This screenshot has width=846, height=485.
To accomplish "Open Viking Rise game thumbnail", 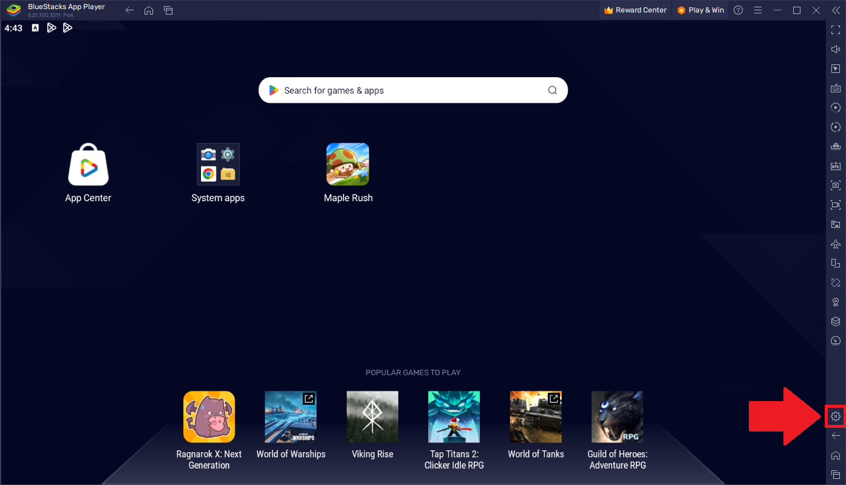I will [x=372, y=416].
